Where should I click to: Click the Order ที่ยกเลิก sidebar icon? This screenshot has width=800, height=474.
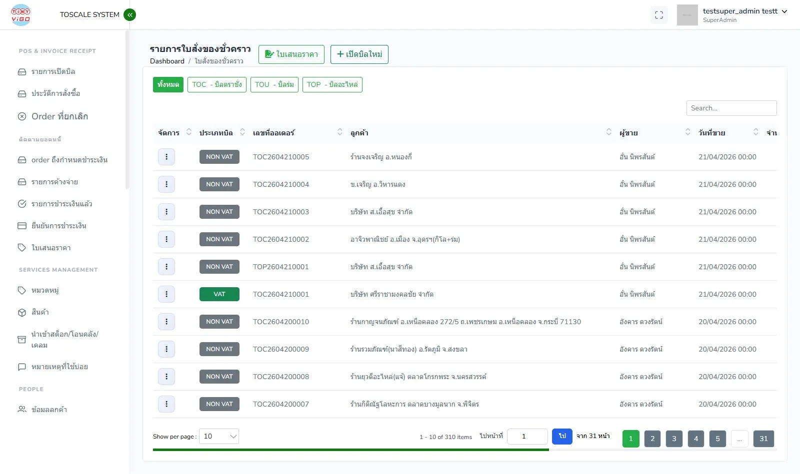point(22,116)
